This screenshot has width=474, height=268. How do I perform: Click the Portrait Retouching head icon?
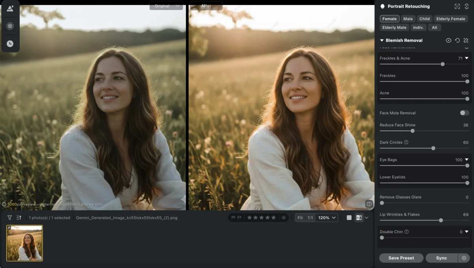(382, 6)
